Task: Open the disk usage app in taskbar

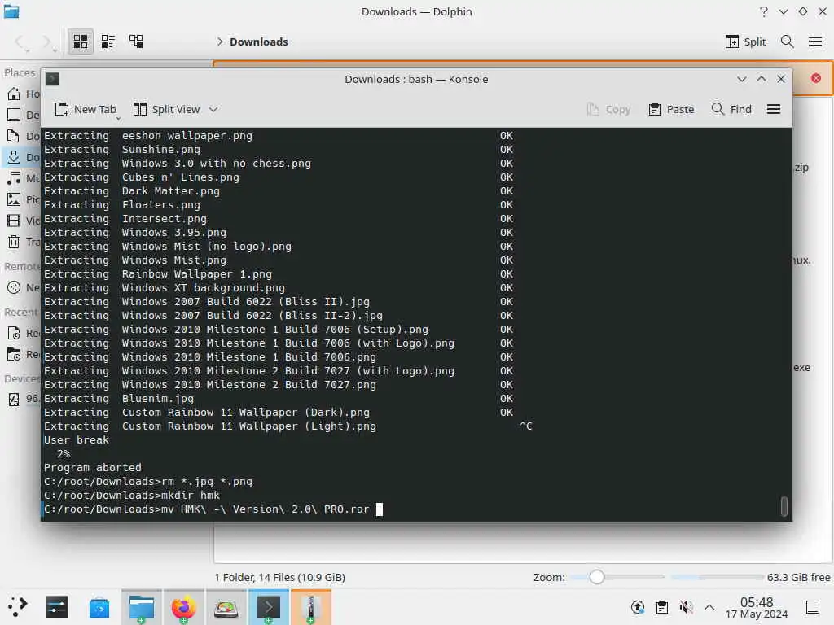Action: pos(226,607)
